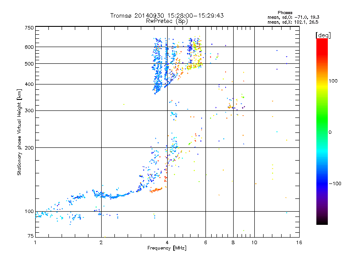This screenshot has height=264, width=352.
Task: Click the colorbar label "100" beside yellow
Action: point(333,81)
